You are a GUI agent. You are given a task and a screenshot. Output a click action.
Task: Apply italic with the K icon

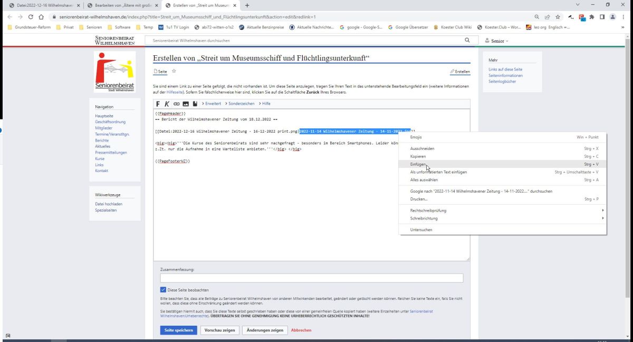(x=167, y=104)
